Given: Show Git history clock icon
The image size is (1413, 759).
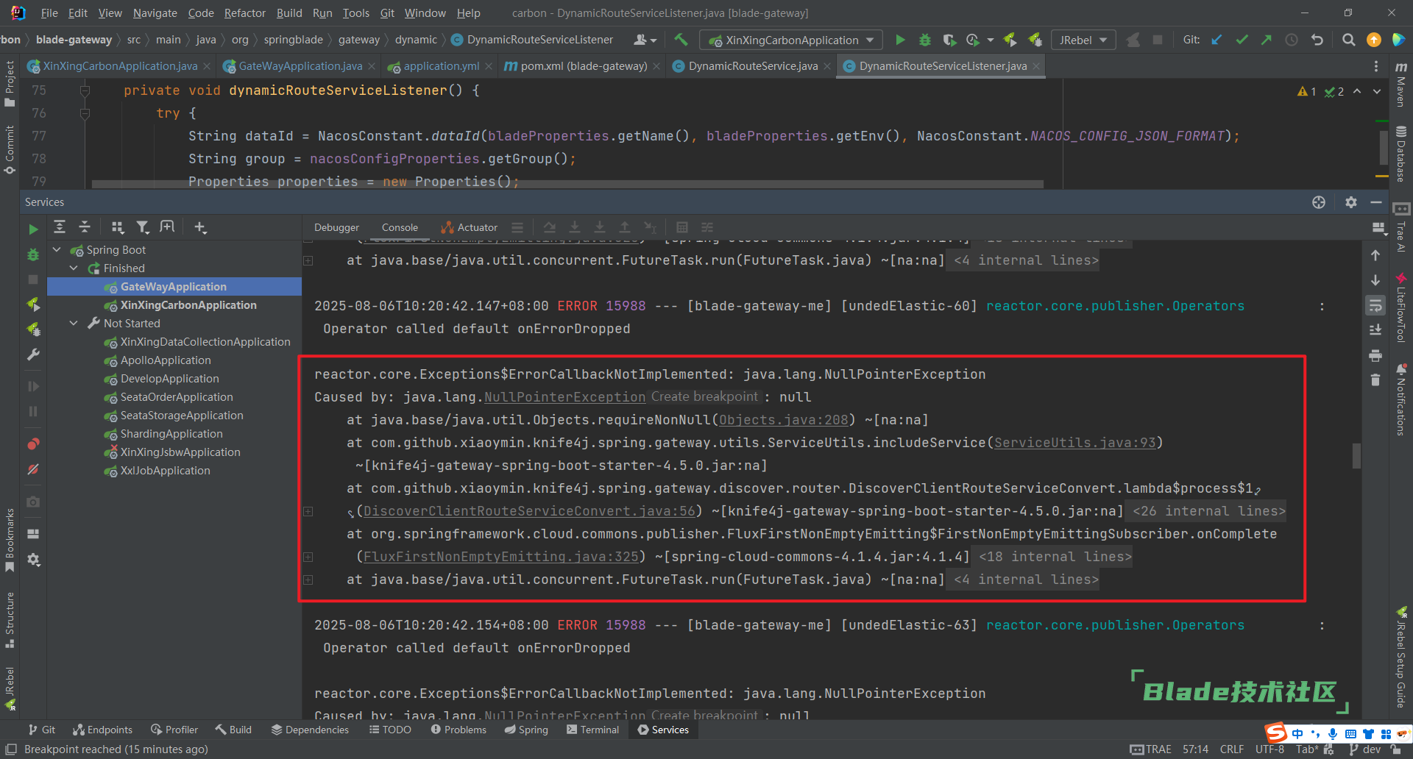Looking at the screenshot, I should coord(1292,40).
